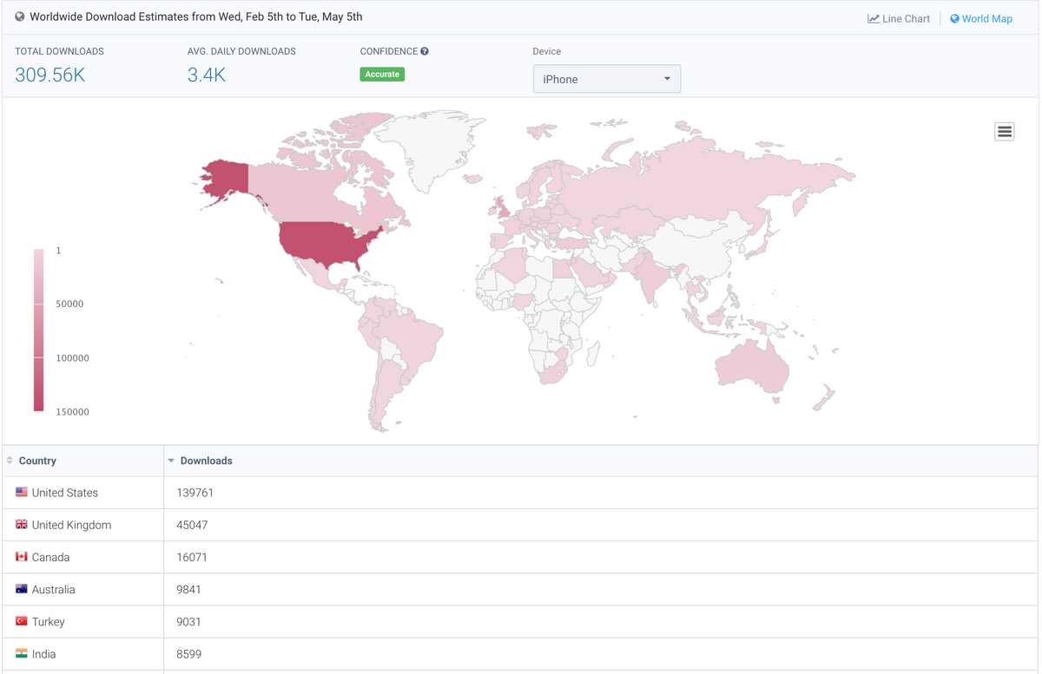Screen dimensions: 1042x674
Task: Click the Device label above dropdown
Action: pyautogui.click(x=547, y=51)
